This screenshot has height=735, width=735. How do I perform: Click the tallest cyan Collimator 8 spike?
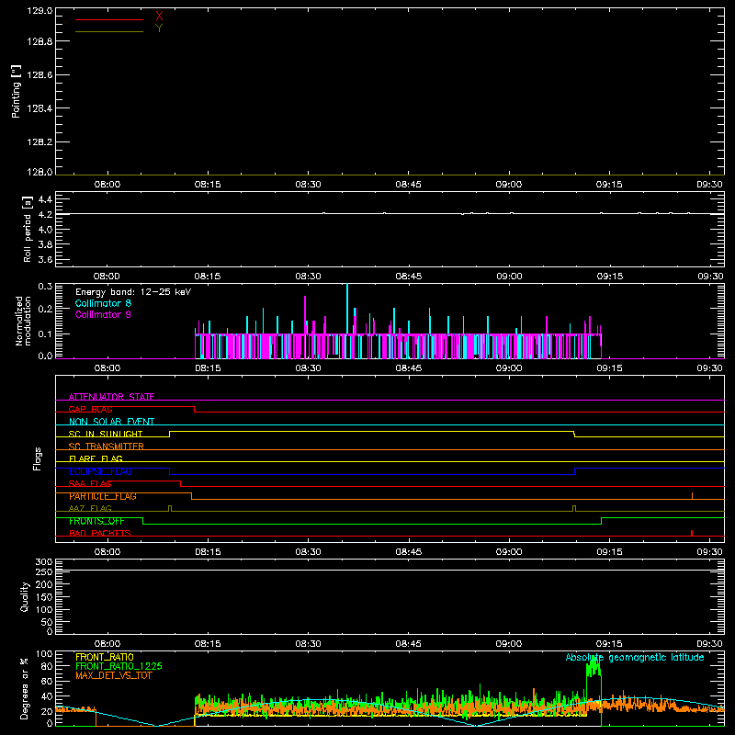coord(347,310)
